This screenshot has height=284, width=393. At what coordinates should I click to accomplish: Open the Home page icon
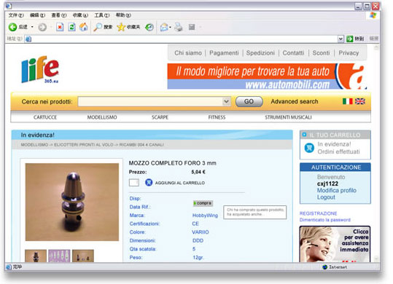coord(84,27)
